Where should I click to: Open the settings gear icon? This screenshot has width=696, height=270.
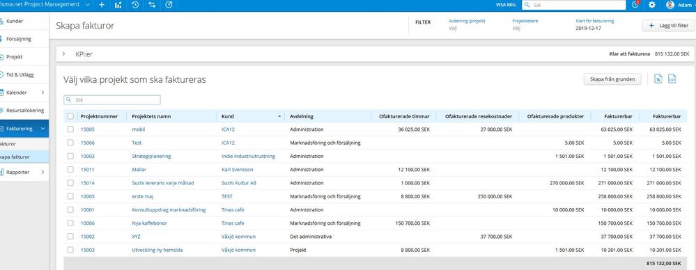point(652,5)
